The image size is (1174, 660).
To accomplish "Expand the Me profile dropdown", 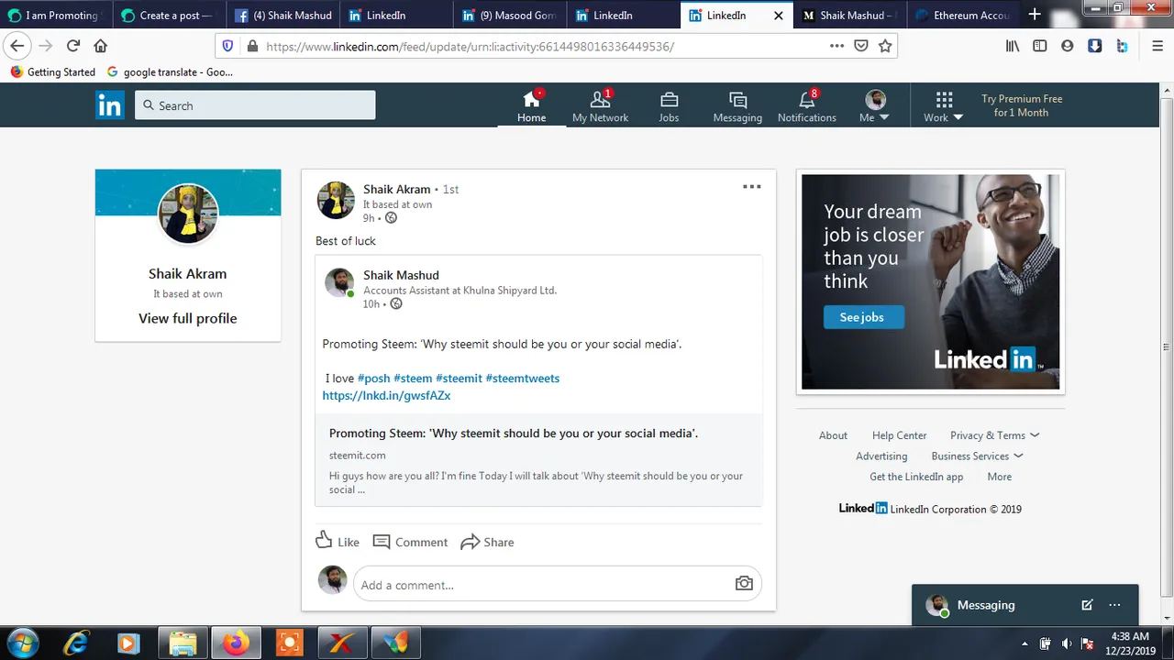I will (875, 107).
